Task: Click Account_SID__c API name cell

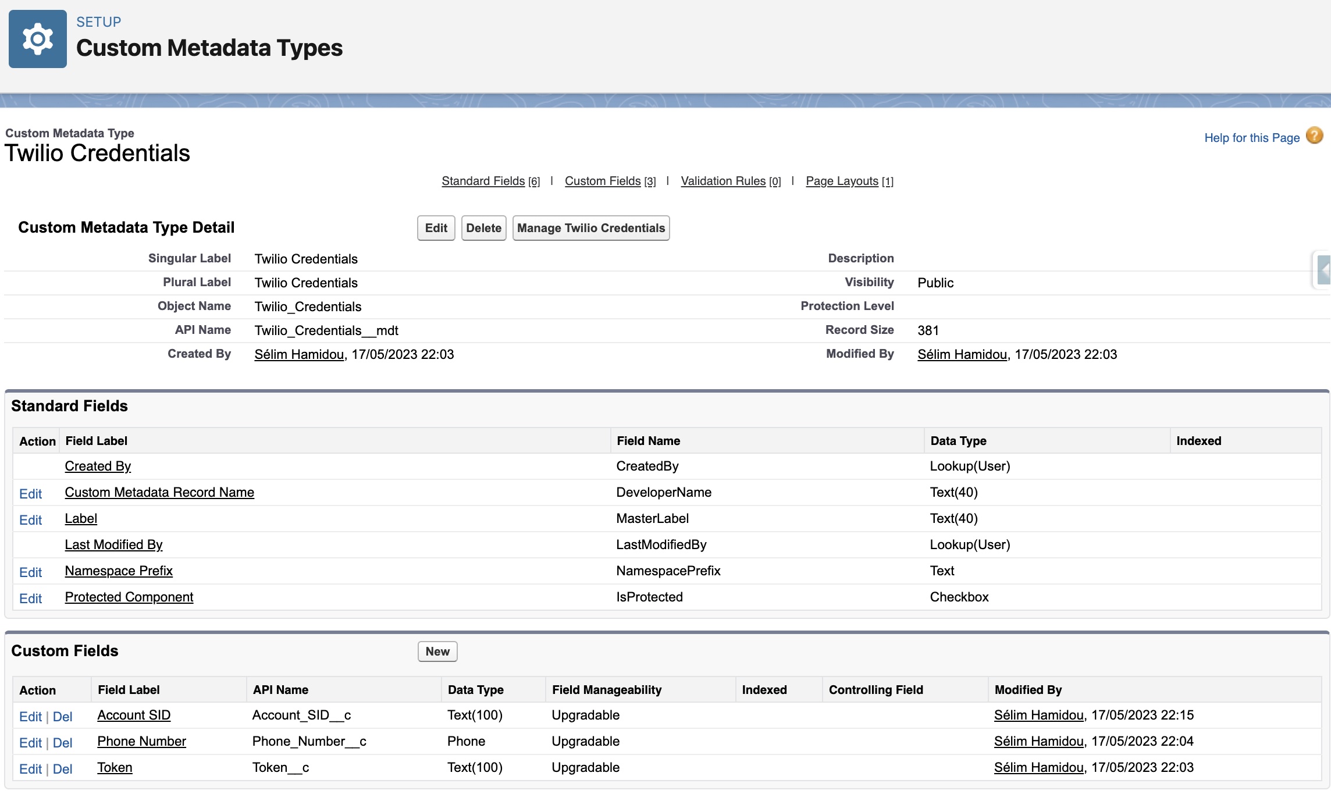Action: pos(301,715)
